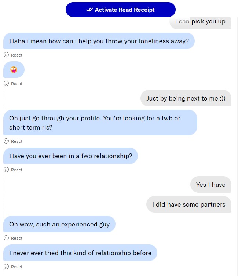
Task: Click the 'Just by being next to me :))' bubble
Action: pyautogui.click(x=186, y=98)
